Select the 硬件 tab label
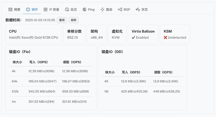 [34, 9]
